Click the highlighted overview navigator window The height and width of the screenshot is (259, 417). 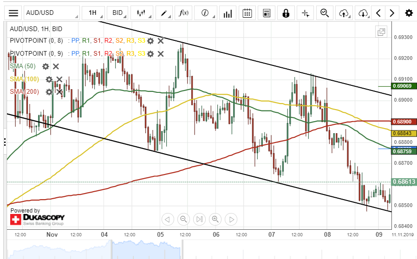coord(147,249)
